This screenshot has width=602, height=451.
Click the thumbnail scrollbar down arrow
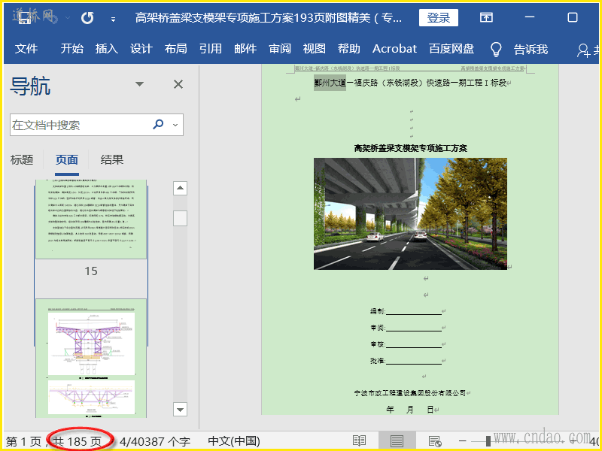(180, 409)
